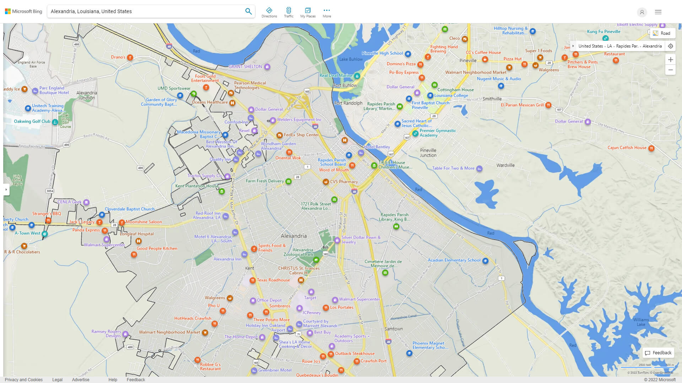Image resolution: width=682 pixels, height=383 pixels.
Task: Open the Directions tool
Action: [269, 12]
